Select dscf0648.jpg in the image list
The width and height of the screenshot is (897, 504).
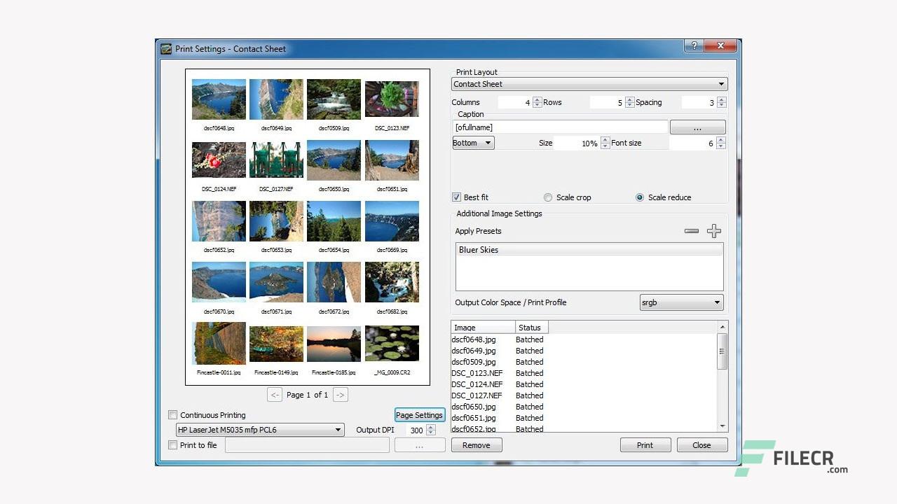click(474, 339)
